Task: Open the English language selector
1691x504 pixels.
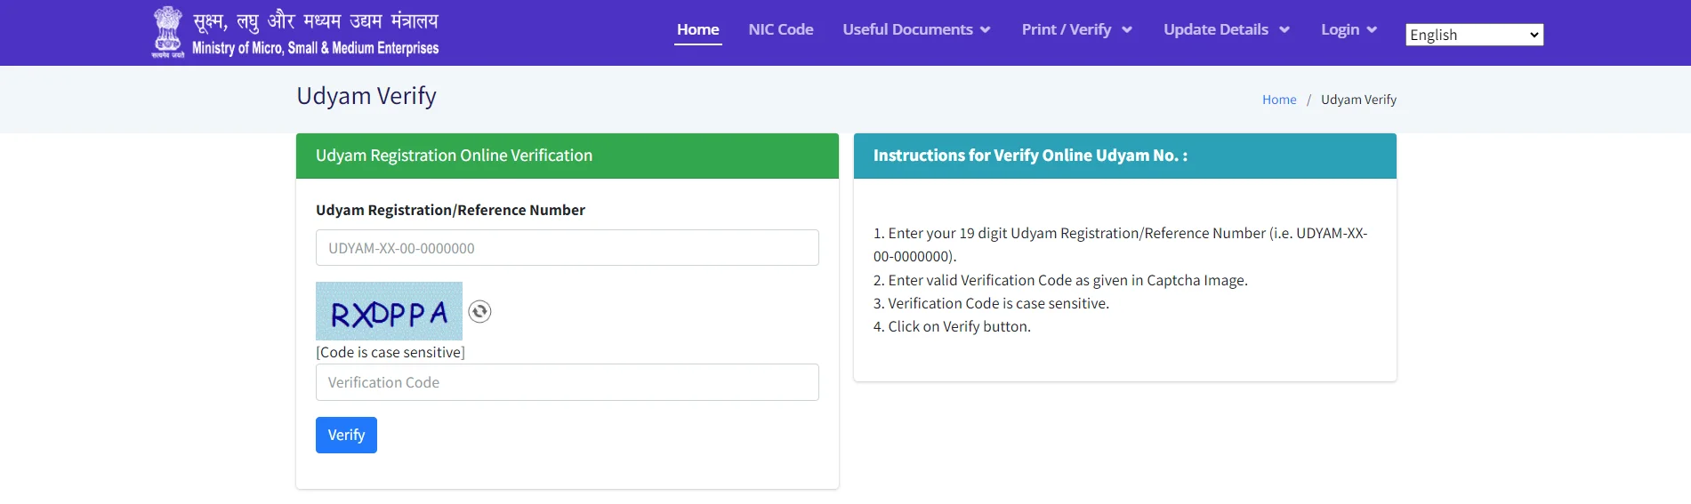Action: tap(1473, 35)
